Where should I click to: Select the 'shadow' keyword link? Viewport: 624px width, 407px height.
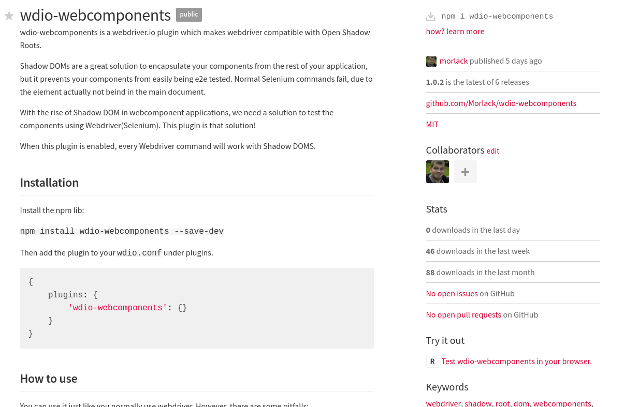(478, 403)
